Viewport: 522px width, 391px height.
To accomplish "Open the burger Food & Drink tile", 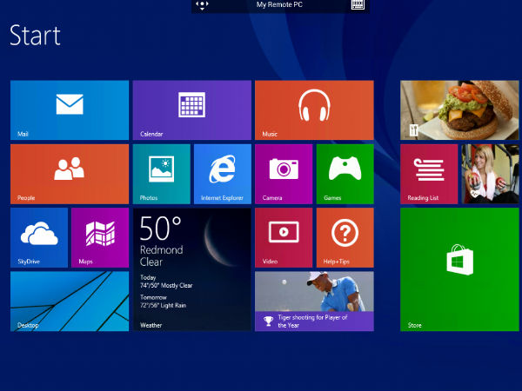I will (458, 109).
